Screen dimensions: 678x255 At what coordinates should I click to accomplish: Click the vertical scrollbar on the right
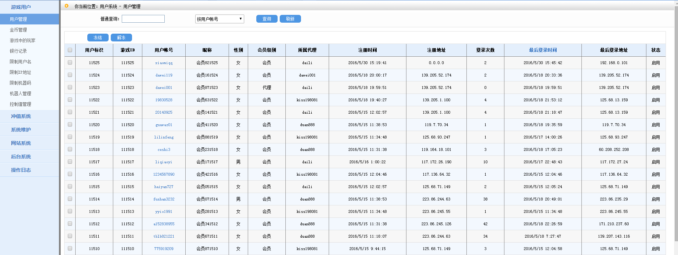[676, 127]
